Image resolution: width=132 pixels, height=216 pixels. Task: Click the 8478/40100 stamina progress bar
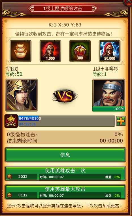pos(67,121)
